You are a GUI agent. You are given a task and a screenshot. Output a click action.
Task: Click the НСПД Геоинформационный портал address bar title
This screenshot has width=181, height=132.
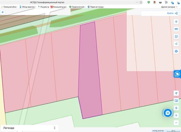pos(47,2)
